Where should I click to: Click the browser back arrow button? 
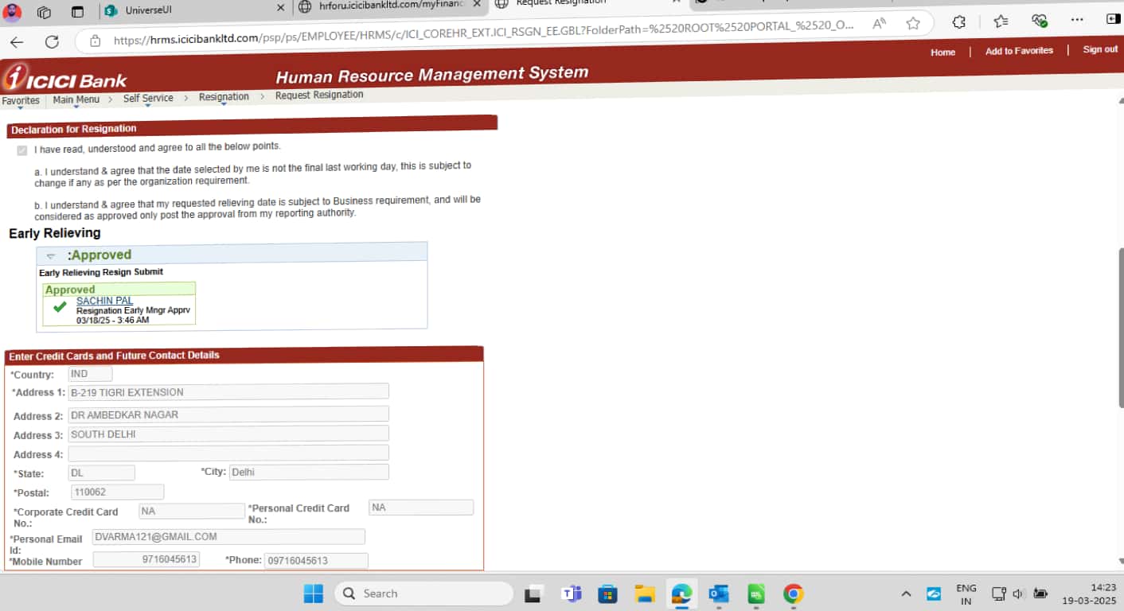tap(17, 42)
